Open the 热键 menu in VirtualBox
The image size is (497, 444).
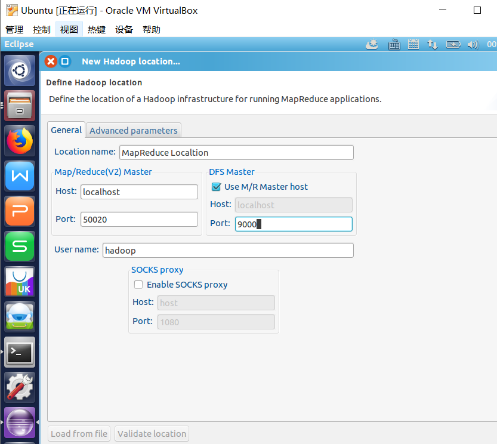pos(97,29)
